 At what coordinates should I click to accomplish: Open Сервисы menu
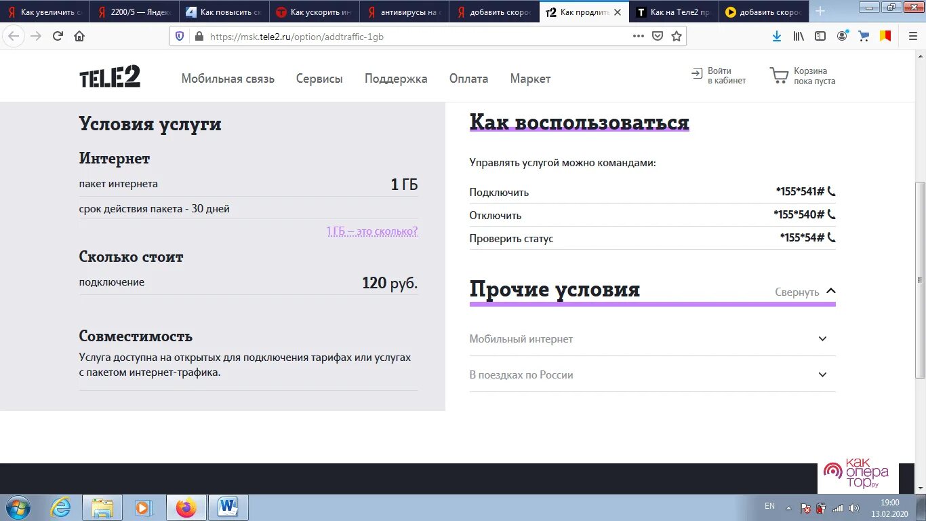pyautogui.click(x=319, y=79)
